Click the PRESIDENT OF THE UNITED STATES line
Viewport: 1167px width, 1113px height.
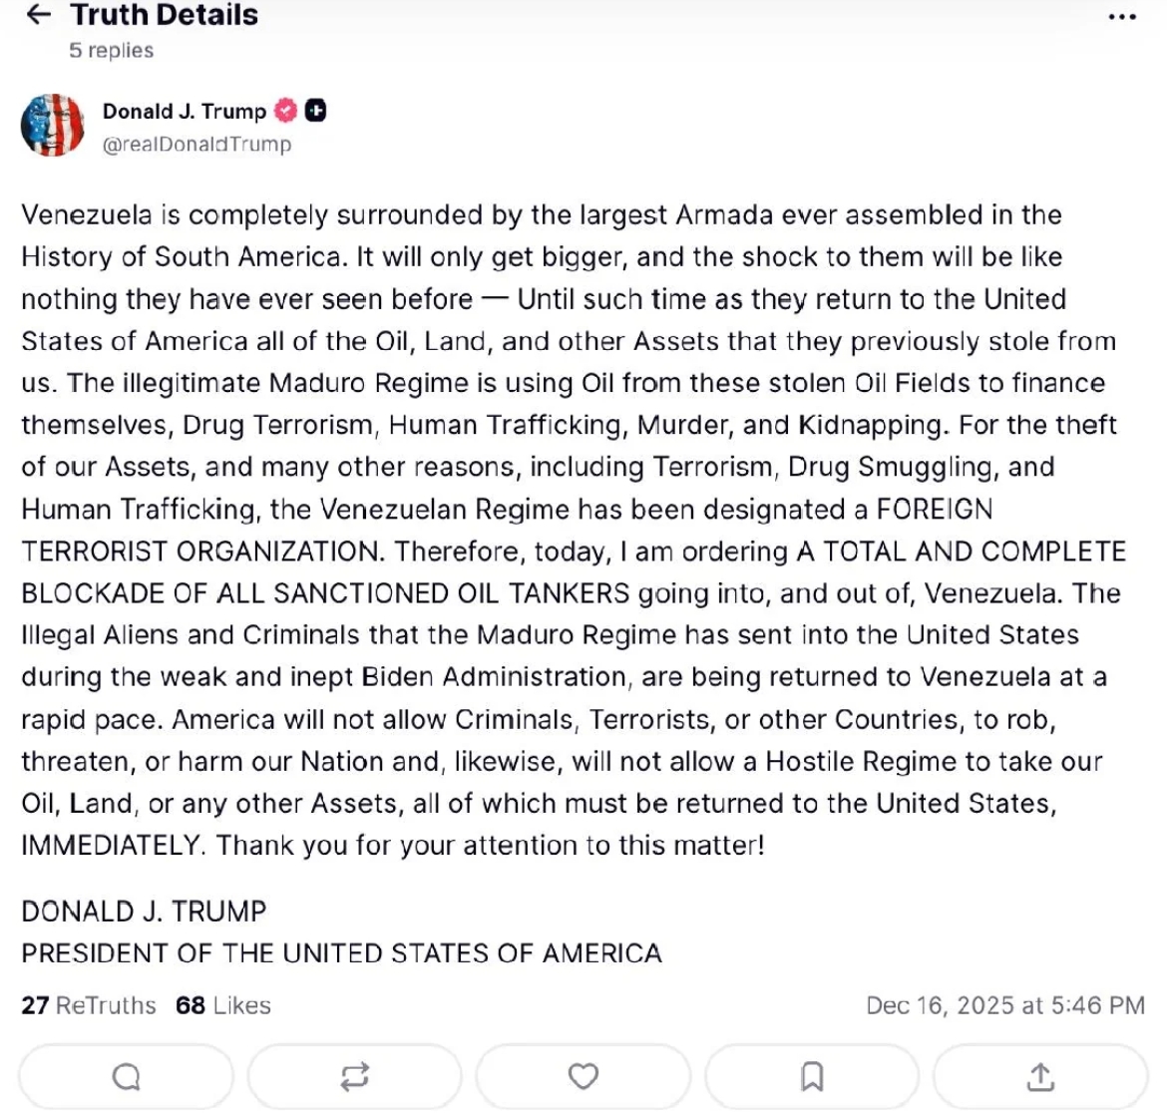pos(341,953)
